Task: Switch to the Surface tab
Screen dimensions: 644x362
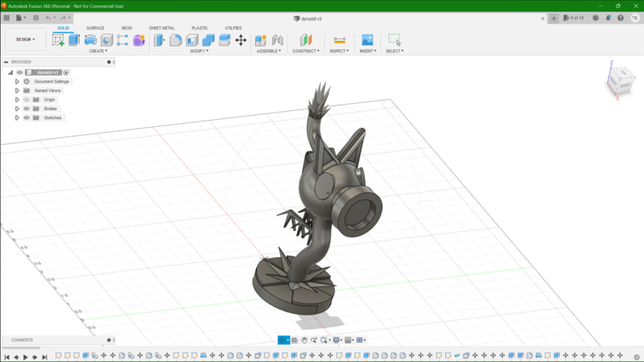Action: pos(95,28)
